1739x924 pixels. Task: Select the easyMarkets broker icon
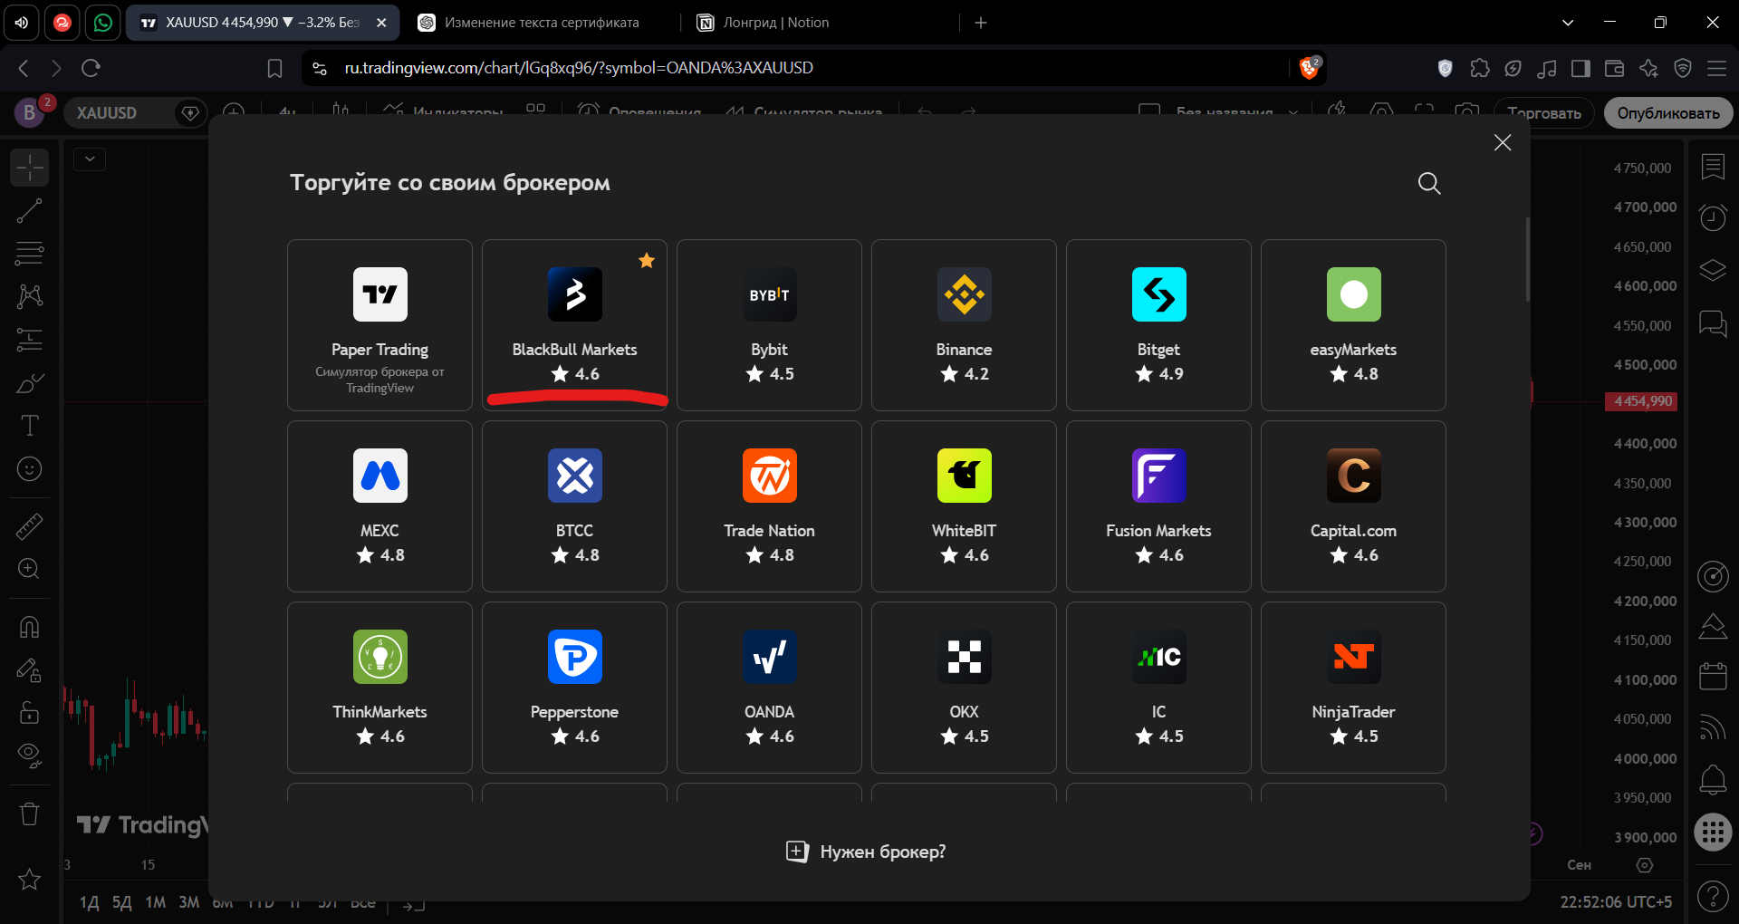(x=1353, y=294)
